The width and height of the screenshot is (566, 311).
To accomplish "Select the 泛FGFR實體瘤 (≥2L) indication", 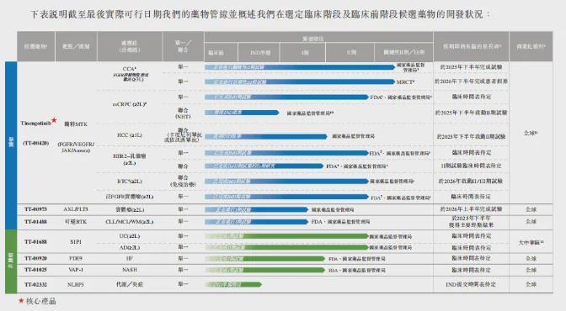I will [x=129, y=197].
